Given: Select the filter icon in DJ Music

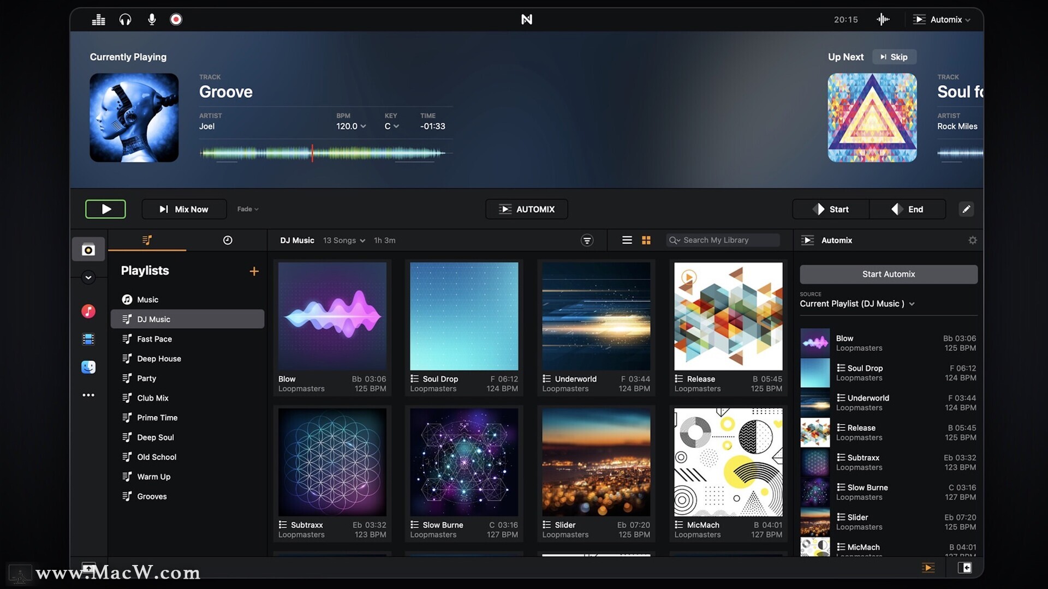Looking at the screenshot, I should pyautogui.click(x=587, y=239).
